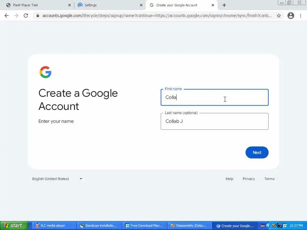This screenshot has height=230, width=307.
Task: Restore down the browser window
Action: coord(289,2)
